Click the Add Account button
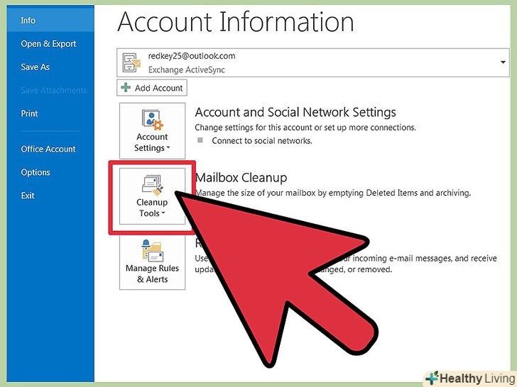The width and height of the screenshot is (517, 387). pyautogui.click(x=152, y=88)
